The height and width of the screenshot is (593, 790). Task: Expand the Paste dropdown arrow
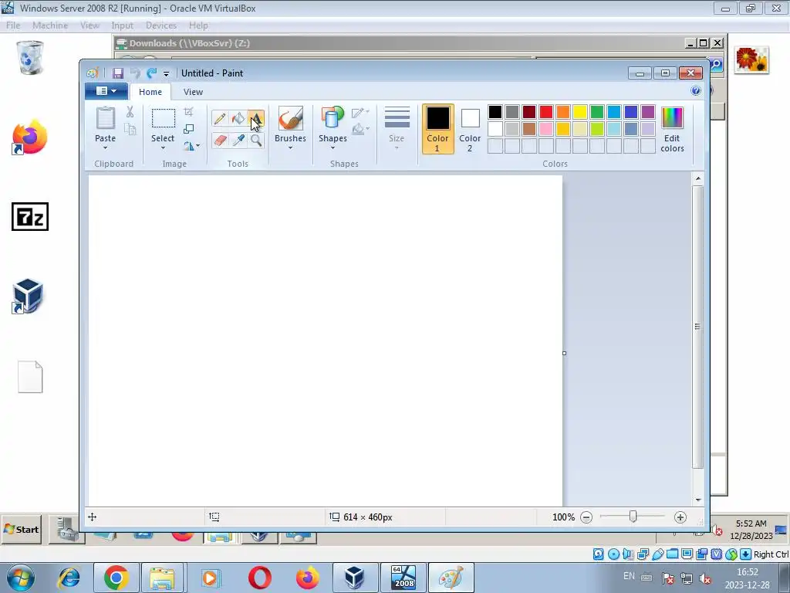[105, 148]
